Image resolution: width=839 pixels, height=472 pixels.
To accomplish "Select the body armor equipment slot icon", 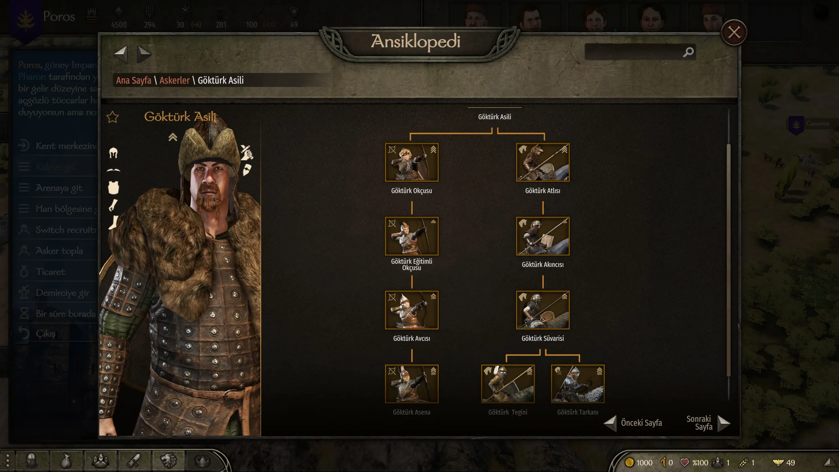I will click(113, 187).
